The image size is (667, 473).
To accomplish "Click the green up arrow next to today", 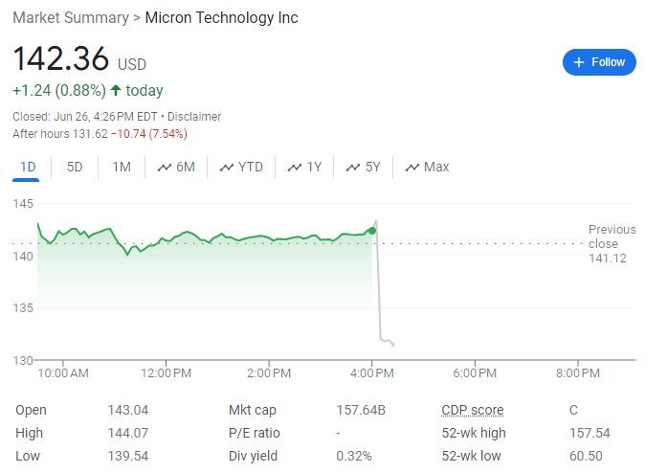I will 116,91.
